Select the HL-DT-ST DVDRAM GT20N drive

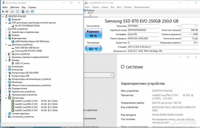(27, 26)
